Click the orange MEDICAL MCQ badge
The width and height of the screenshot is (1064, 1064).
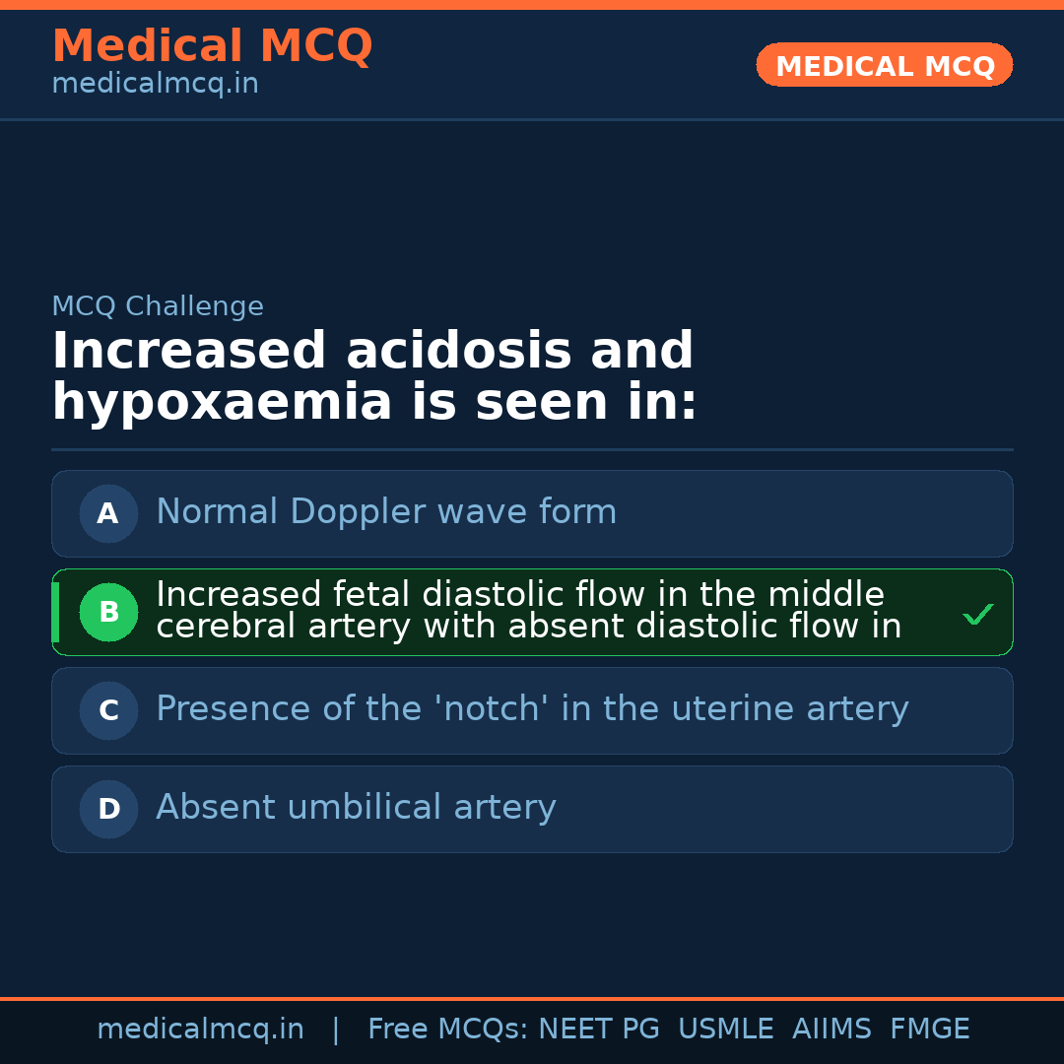click(x=884, y=65)
